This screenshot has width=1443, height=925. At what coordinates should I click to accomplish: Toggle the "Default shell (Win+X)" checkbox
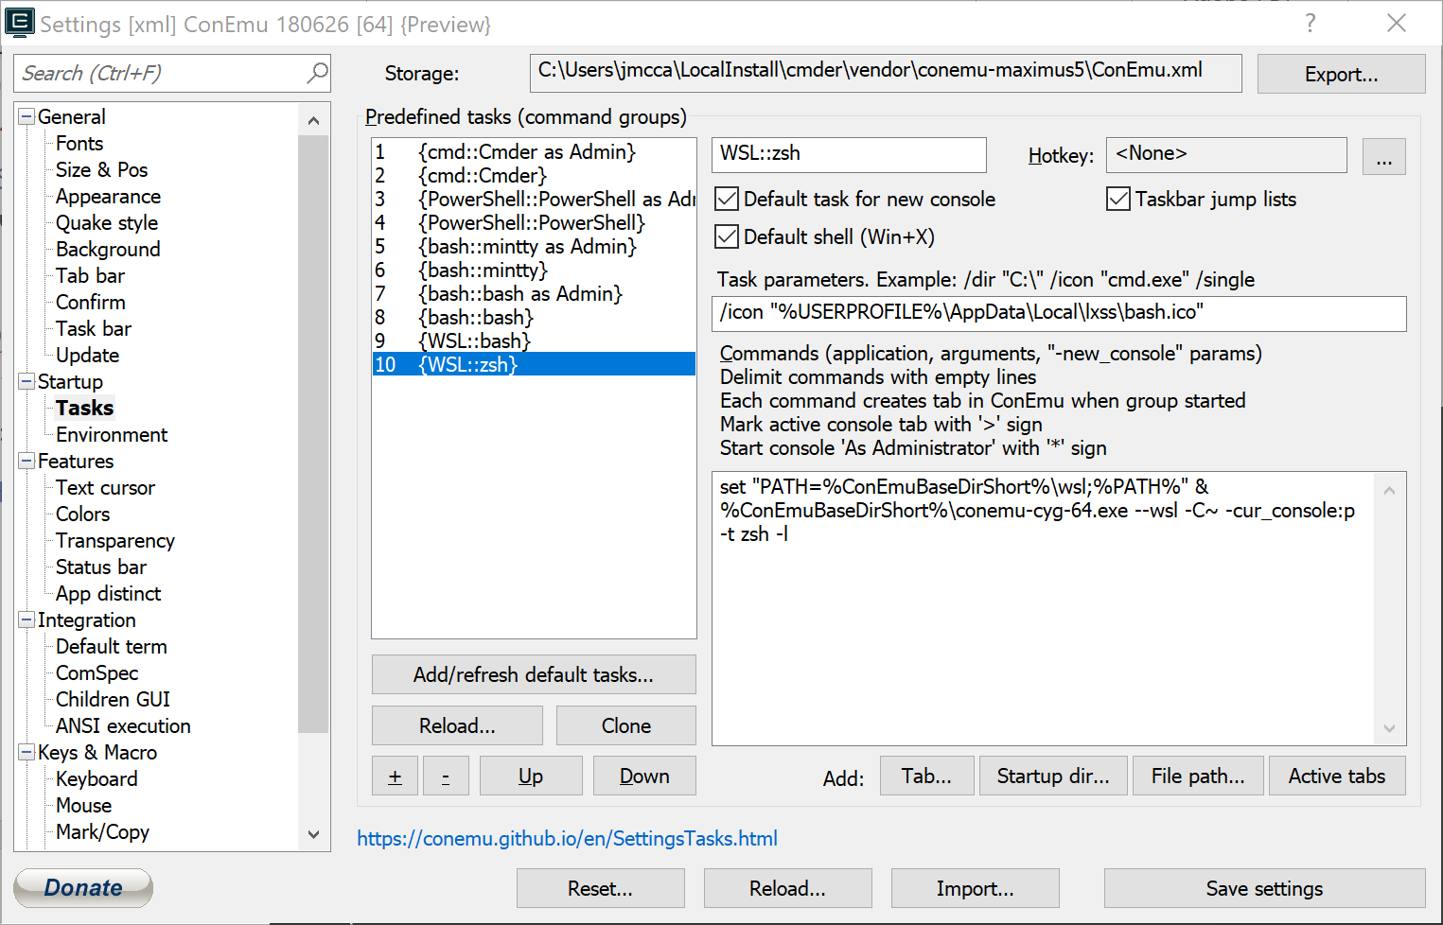(x=726, y=236)
